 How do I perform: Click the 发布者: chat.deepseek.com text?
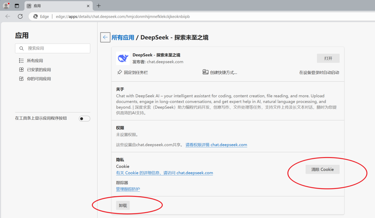click(x=158, y=62)
